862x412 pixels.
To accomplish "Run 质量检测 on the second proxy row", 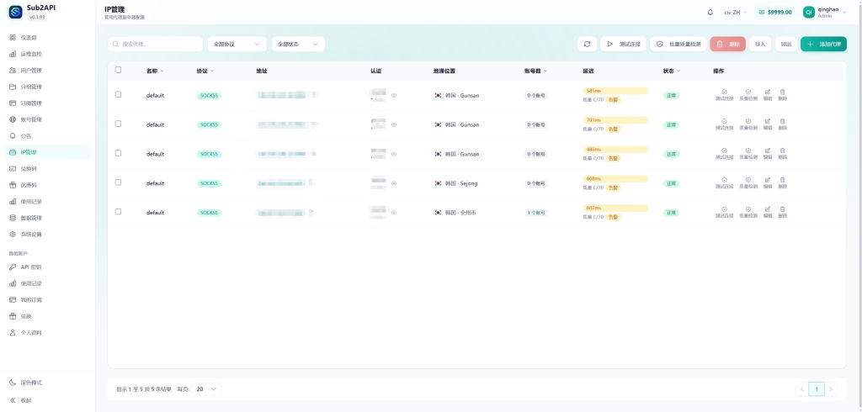I will [748, 124].
